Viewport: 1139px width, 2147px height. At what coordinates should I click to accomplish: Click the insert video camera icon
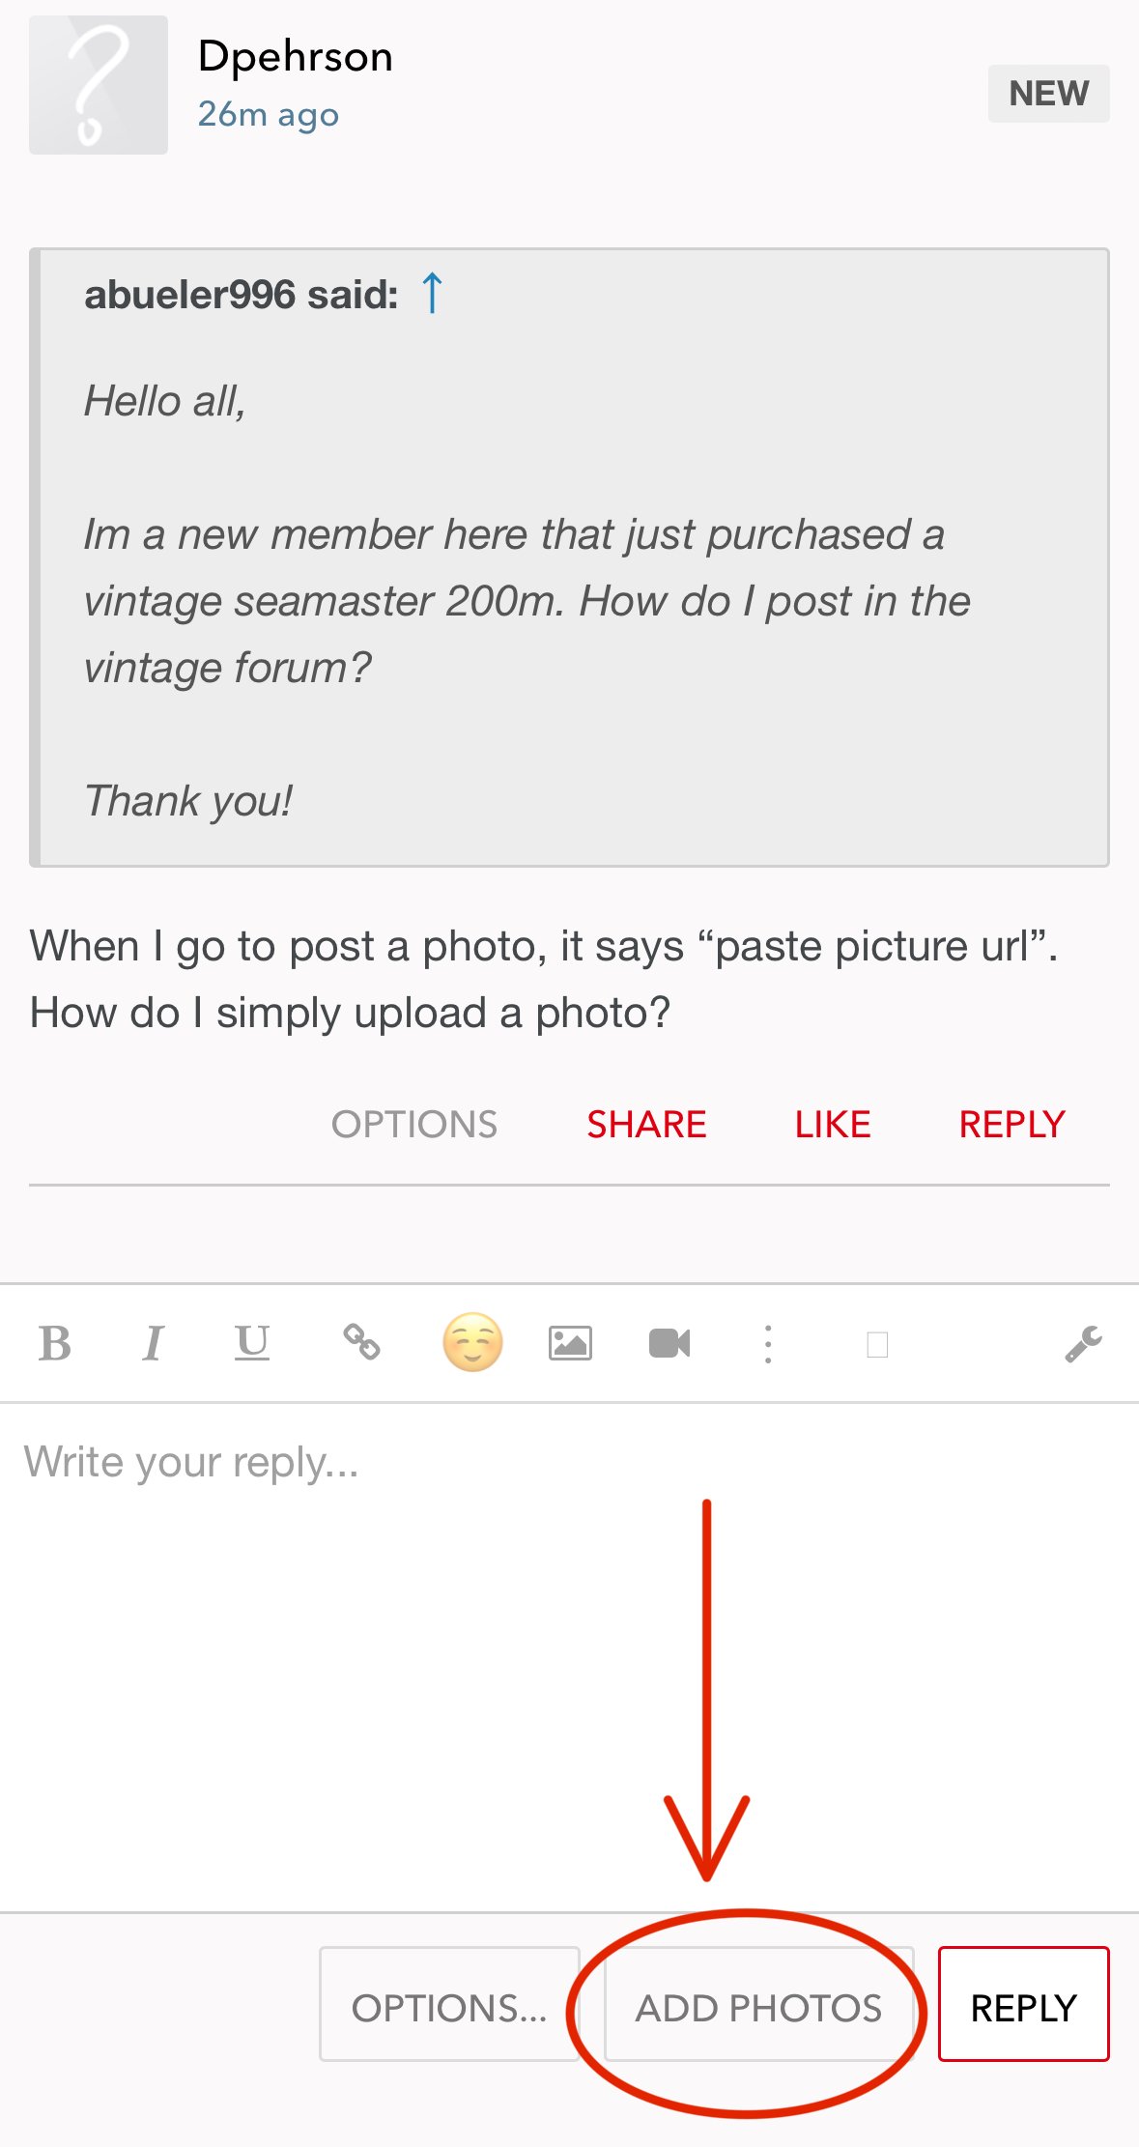pyautogui.click(x=669, y=1343)
